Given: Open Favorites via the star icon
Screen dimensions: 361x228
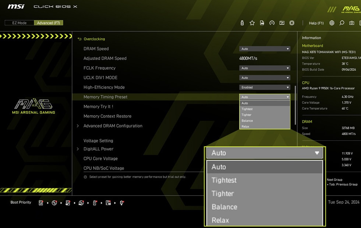Looking at the screenshot, I should coord(252,23).
